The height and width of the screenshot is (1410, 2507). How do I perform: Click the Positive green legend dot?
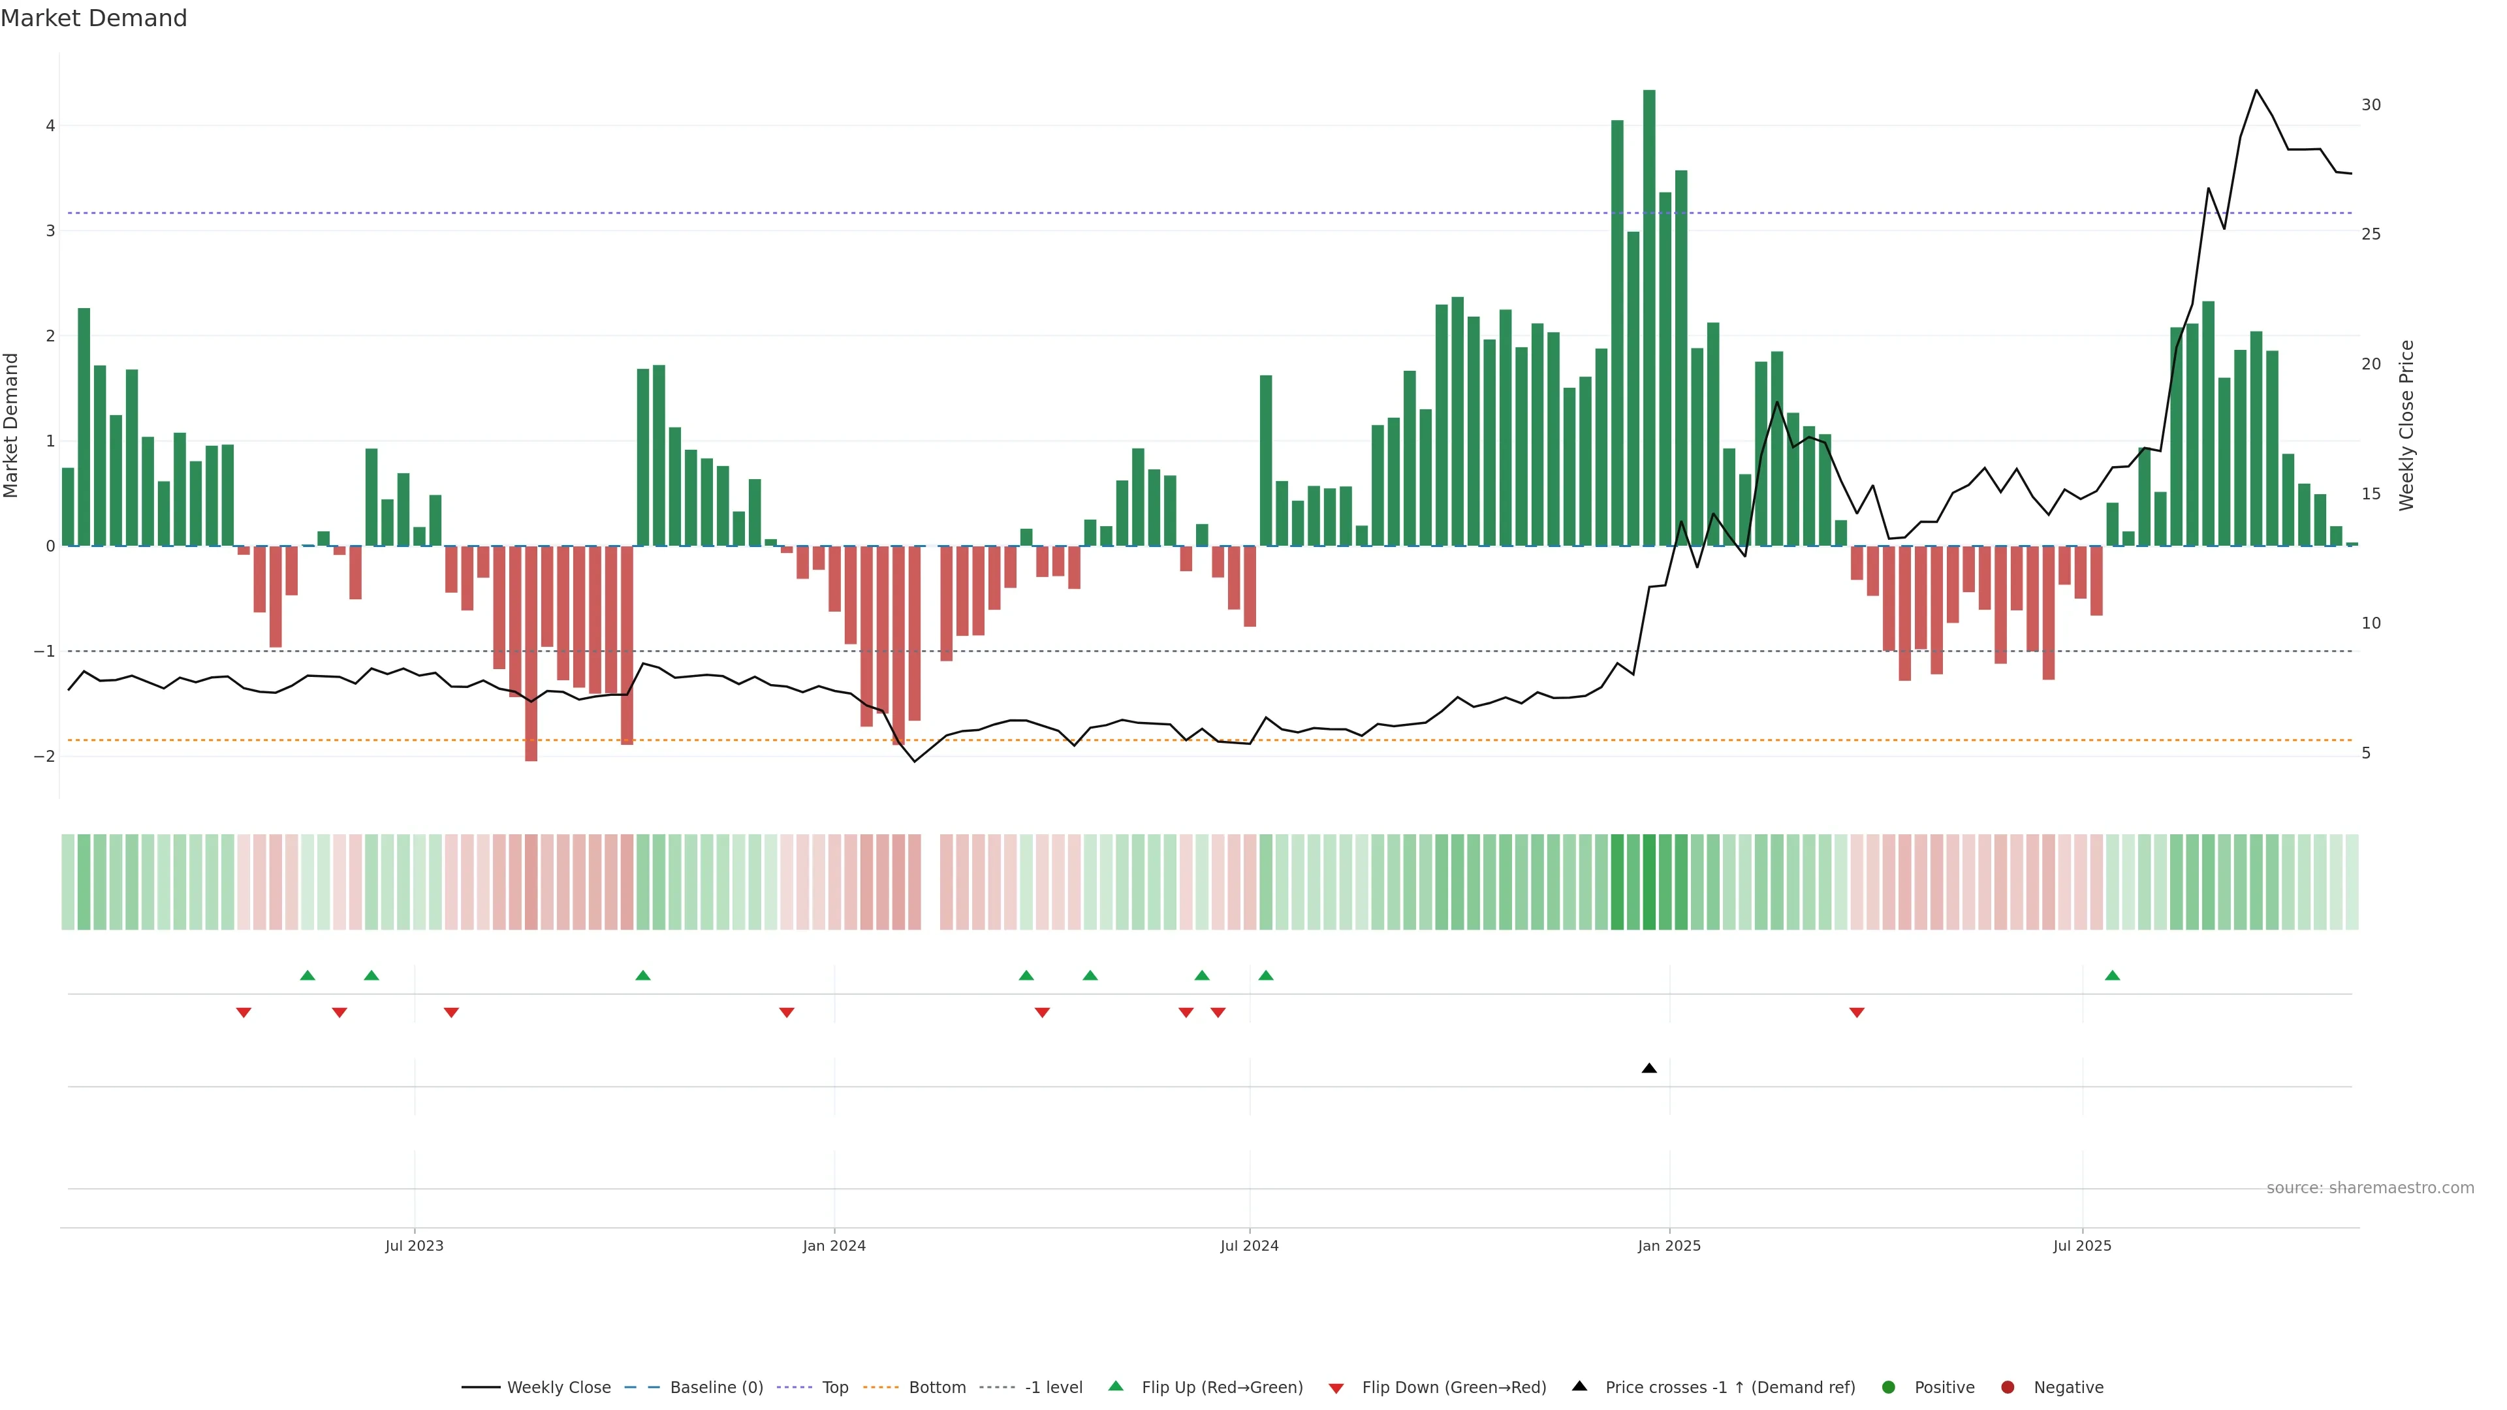click(1889, 1388)
